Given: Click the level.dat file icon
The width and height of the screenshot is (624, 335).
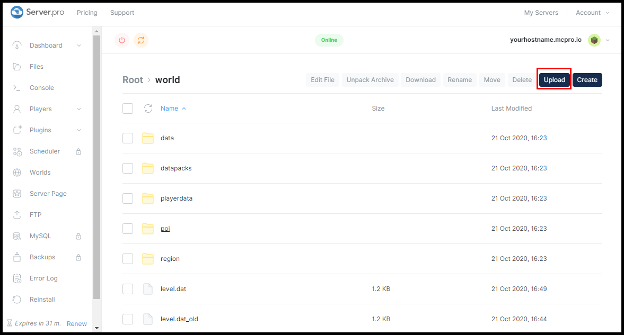Looking at the screenshot, I should tap(147, 289).
